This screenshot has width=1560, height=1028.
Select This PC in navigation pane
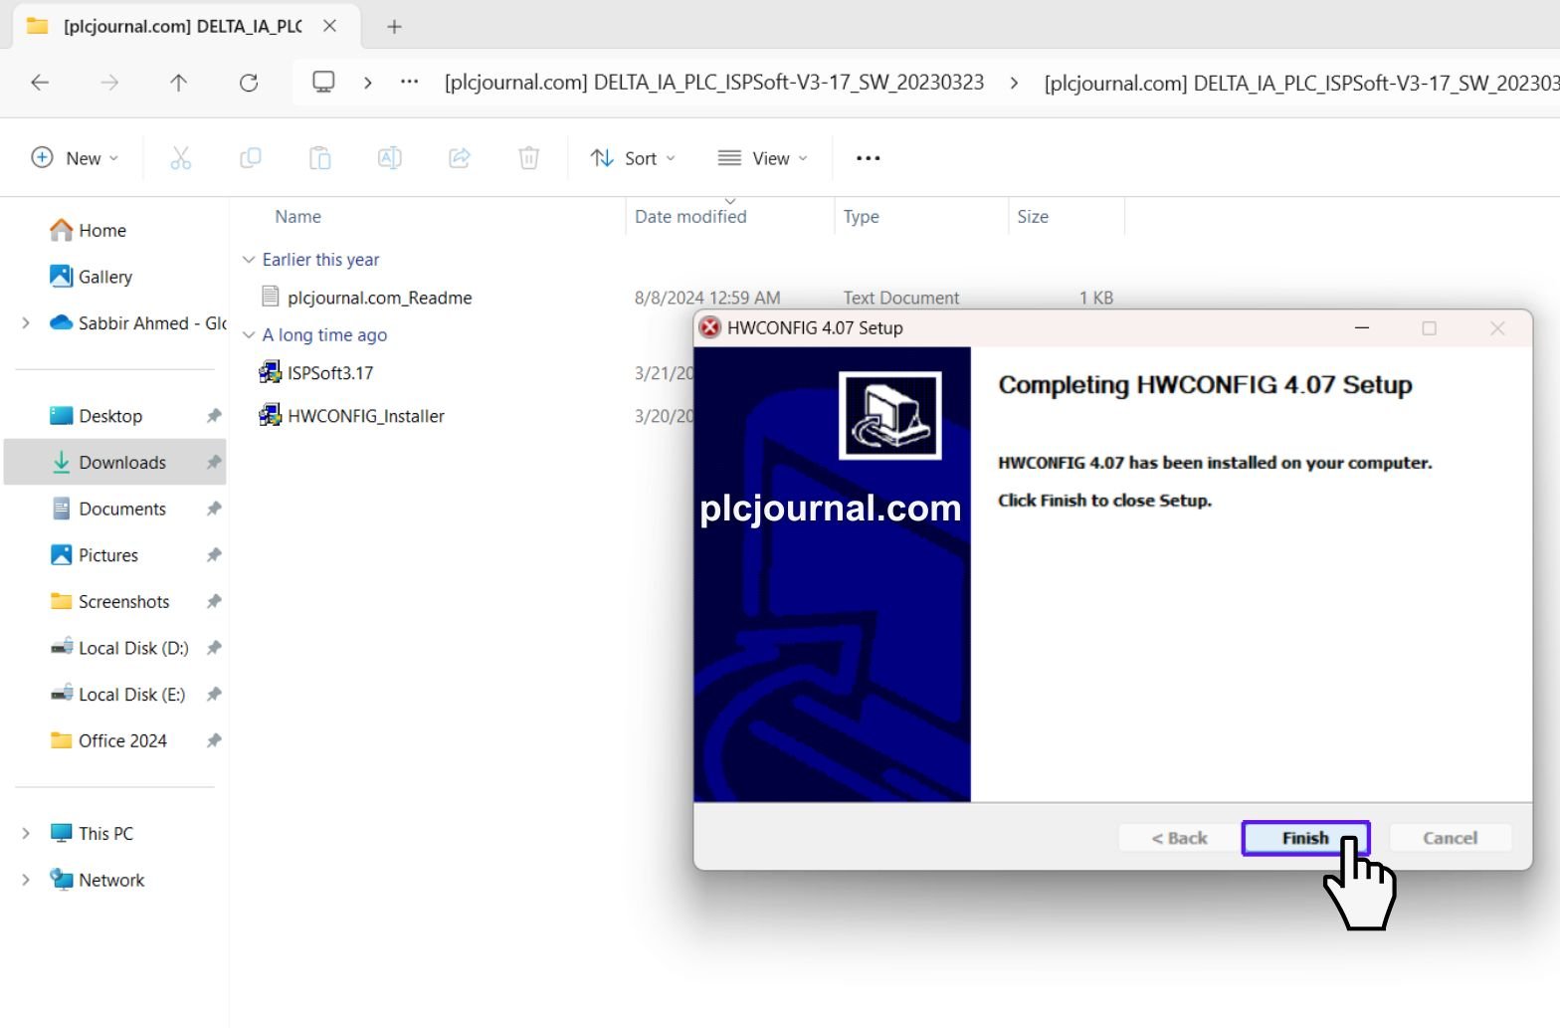point(104,834)
